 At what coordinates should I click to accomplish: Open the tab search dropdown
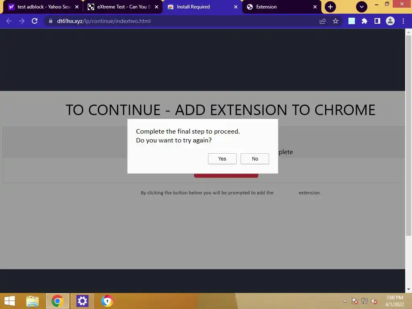[x=362, y=7]
